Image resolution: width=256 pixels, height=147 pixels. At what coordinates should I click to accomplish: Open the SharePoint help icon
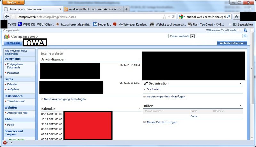click(245, 30)
